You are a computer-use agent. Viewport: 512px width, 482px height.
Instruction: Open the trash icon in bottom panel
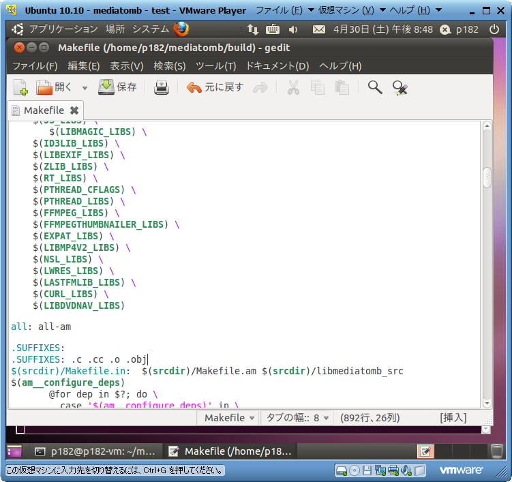point(496,451)
